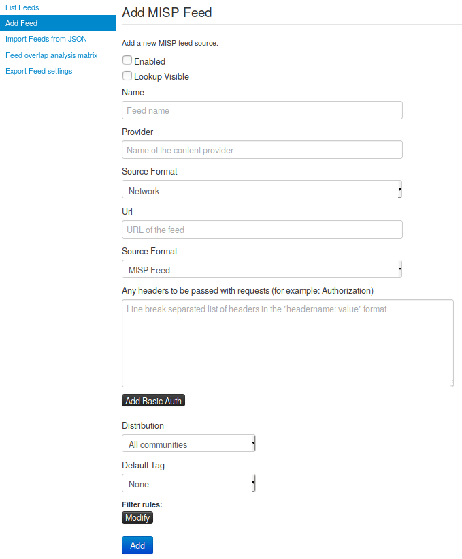Enable the feed with the Enabled checkbox

pyautogui.click(x=127, y=61)
